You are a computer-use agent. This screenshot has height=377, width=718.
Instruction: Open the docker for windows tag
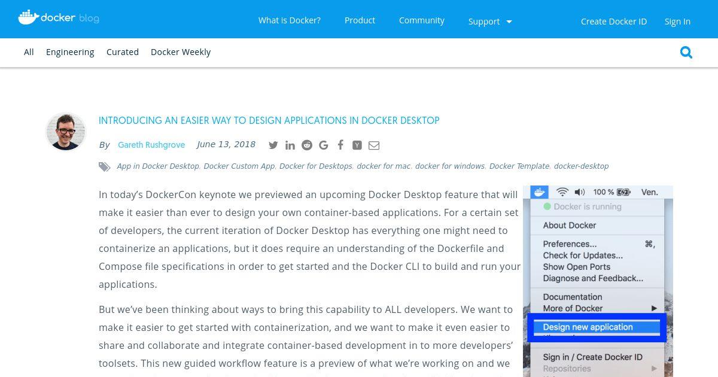point(450,166)
